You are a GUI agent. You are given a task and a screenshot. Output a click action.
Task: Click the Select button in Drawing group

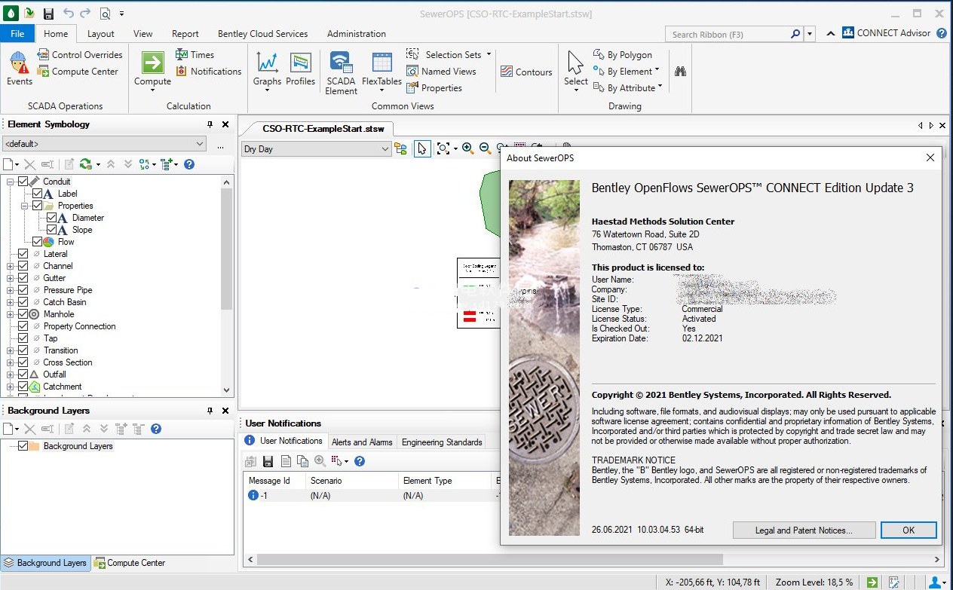click(575, 72)
